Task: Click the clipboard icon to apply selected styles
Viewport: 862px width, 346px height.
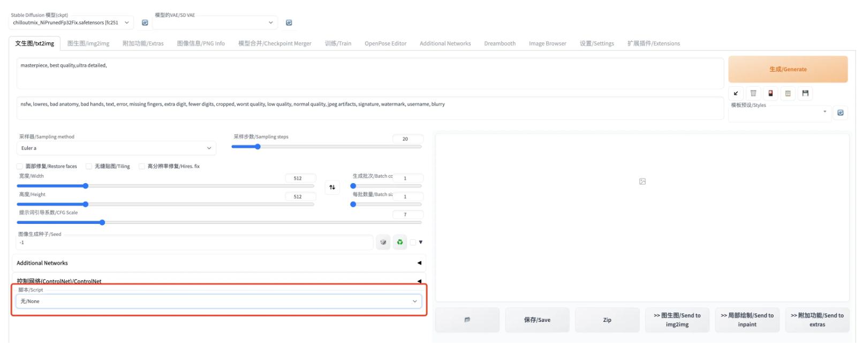Action: (x=788, y=93)
